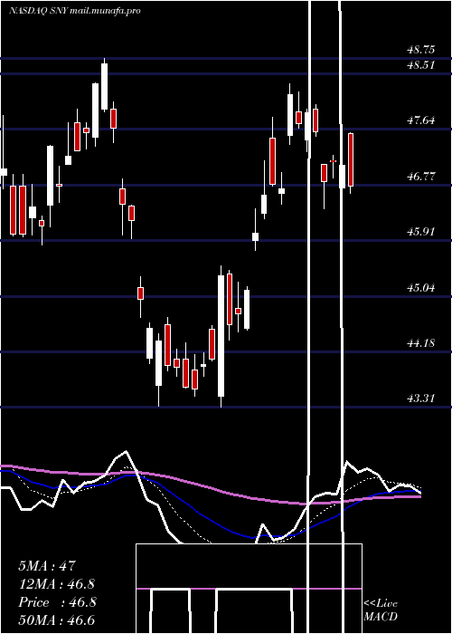452x634 pixels.
Task: Click the <<Live MACD label
Action: (x=381, y=610)
